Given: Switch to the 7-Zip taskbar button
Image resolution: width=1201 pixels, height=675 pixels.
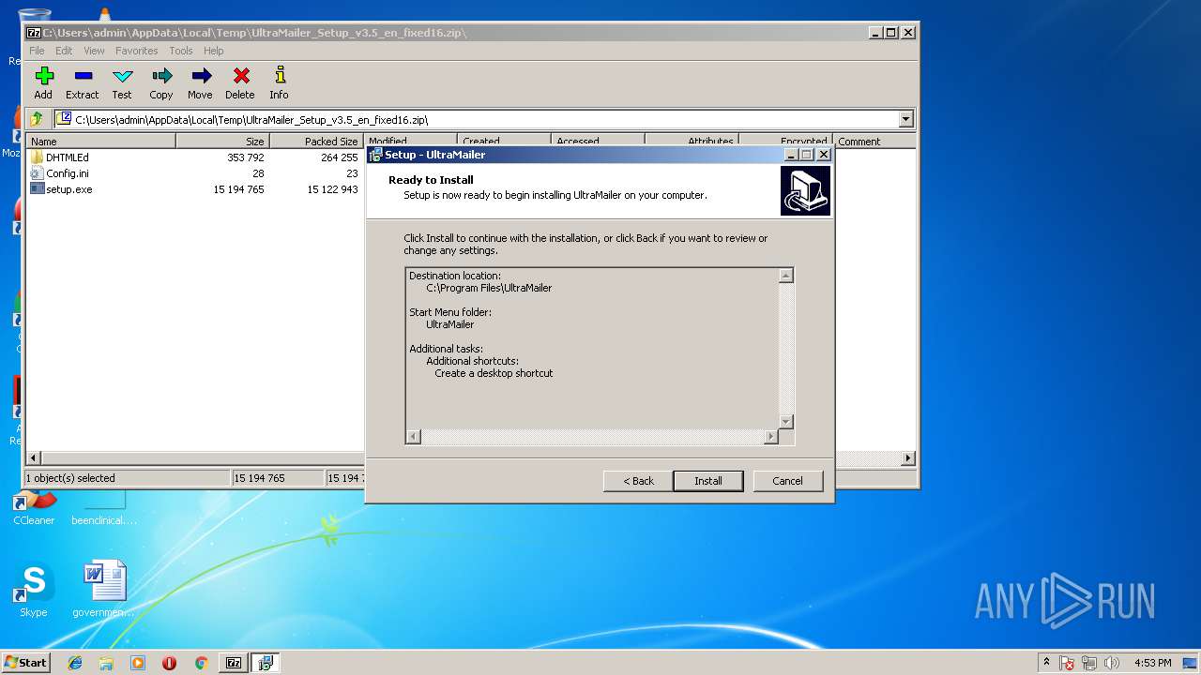Looking at the screenshot, I should 234,663.
